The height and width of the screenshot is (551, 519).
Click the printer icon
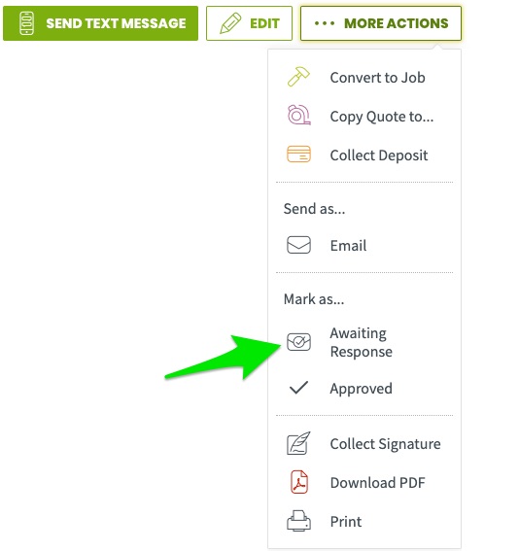(x=298, y=521)
